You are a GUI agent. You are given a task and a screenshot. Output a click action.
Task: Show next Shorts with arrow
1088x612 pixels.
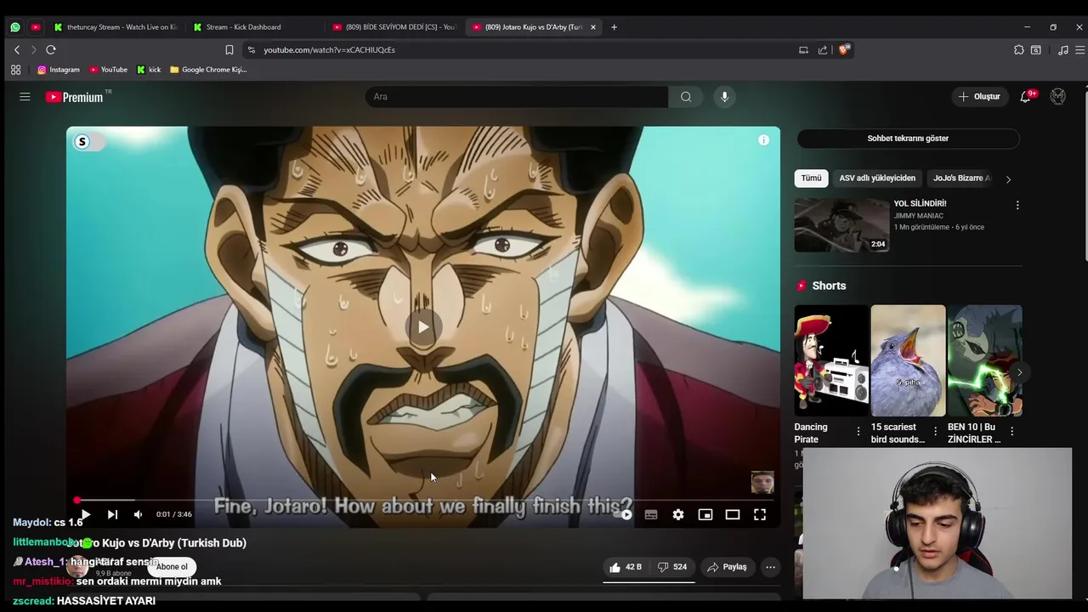click(x=1018, y=372)
